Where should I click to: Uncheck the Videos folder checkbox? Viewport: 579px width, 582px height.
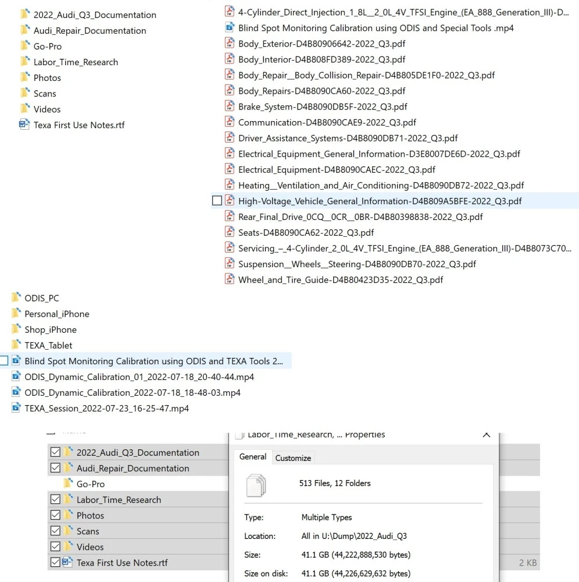coord(55,546)
